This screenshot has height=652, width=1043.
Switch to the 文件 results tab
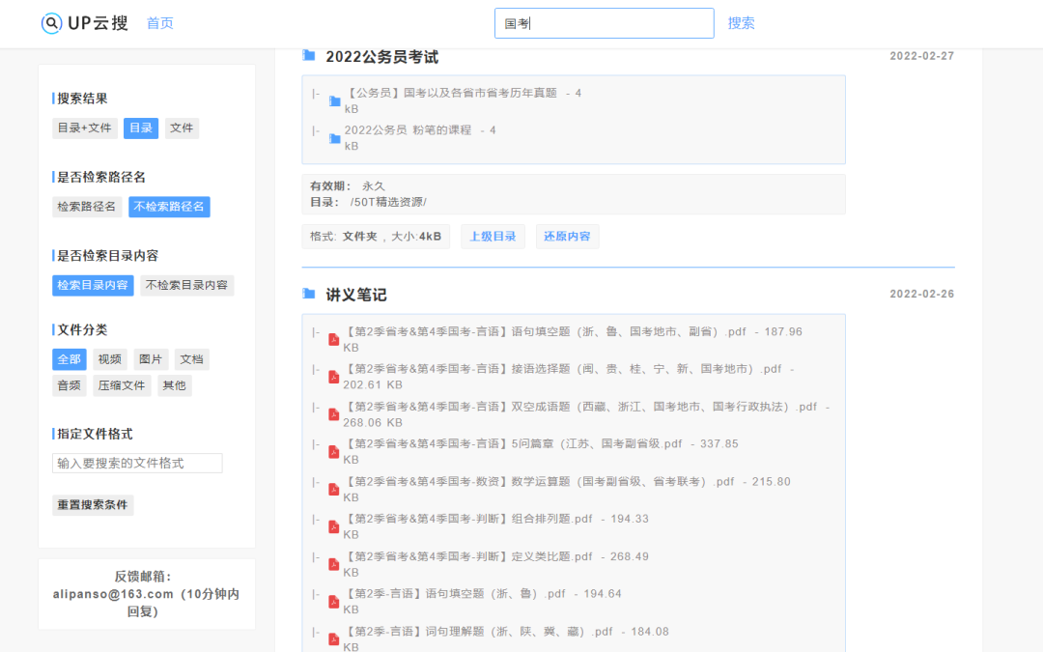click(x=182, y=128)
